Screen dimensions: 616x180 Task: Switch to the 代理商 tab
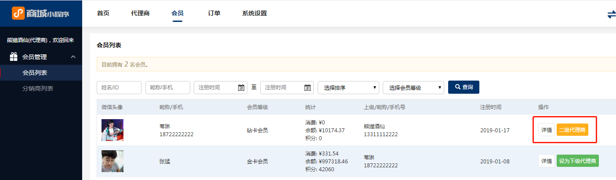(140, 13)
